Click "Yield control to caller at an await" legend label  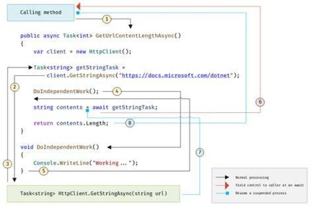tap(270, 185)
